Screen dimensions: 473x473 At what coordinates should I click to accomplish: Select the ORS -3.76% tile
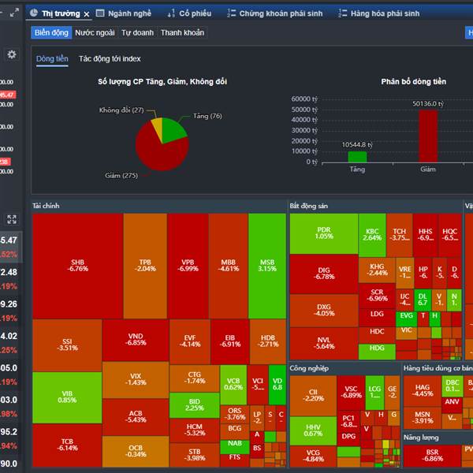235,414
